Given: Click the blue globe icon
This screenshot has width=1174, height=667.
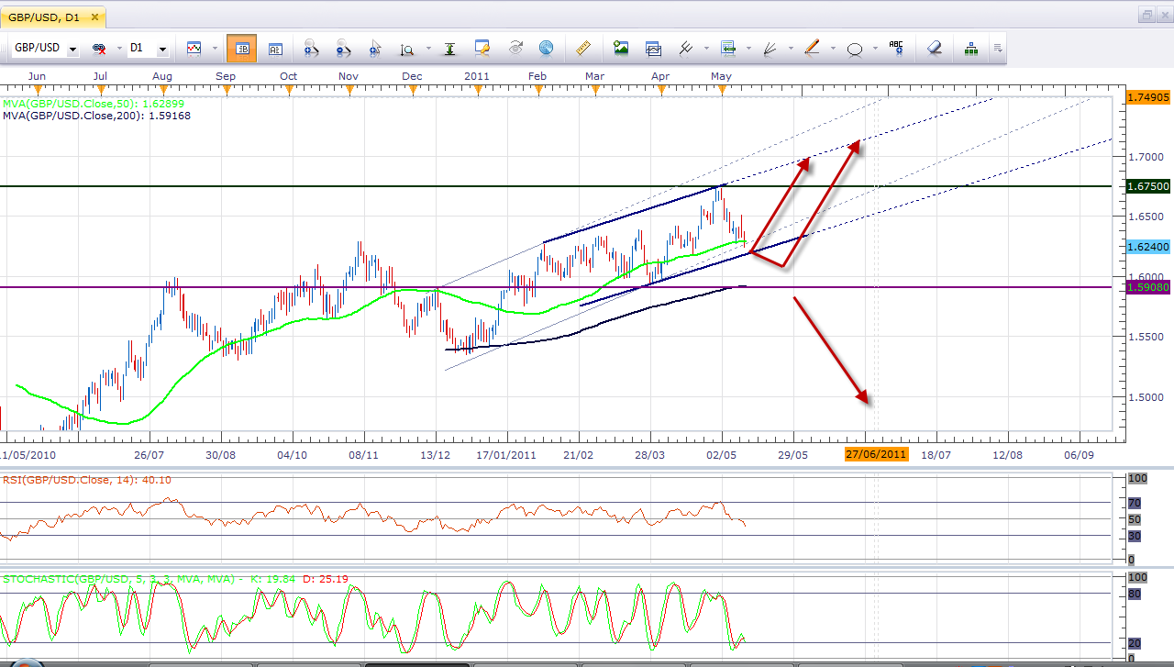Looking at the screenshot, I should 546,48.
